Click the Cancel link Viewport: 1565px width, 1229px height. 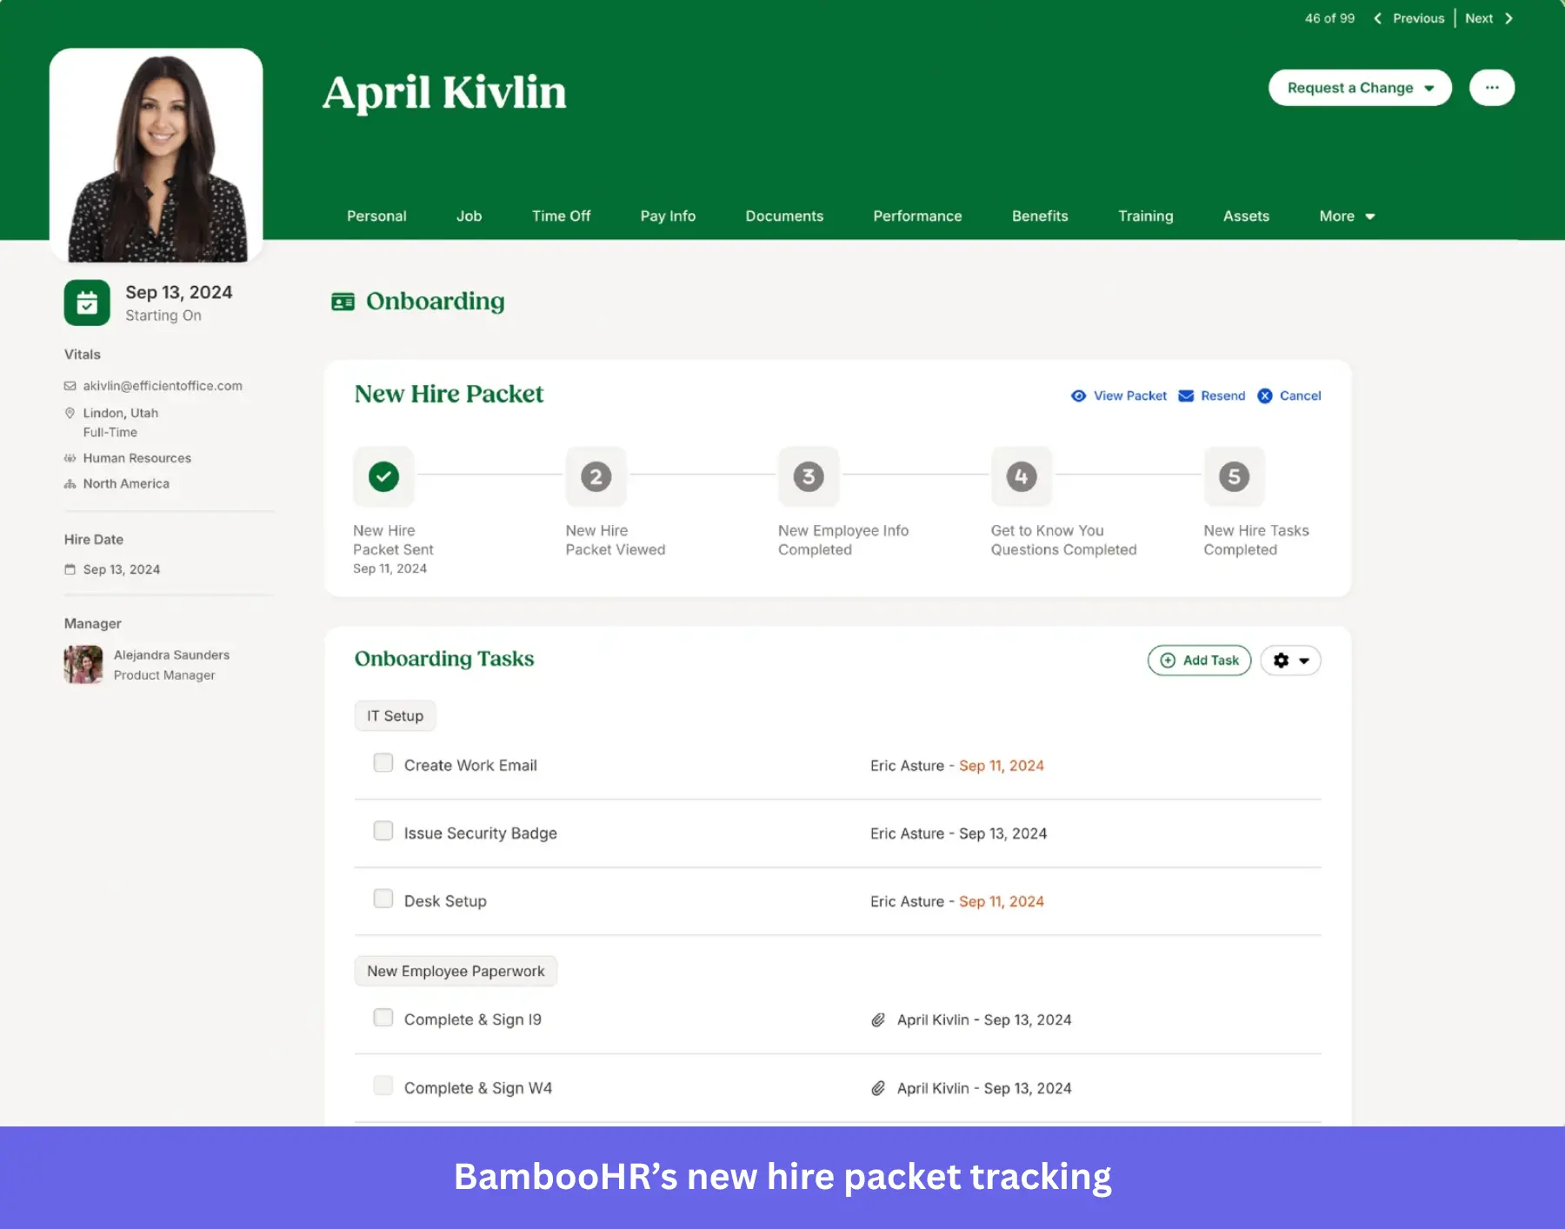tap(1300, 395)
